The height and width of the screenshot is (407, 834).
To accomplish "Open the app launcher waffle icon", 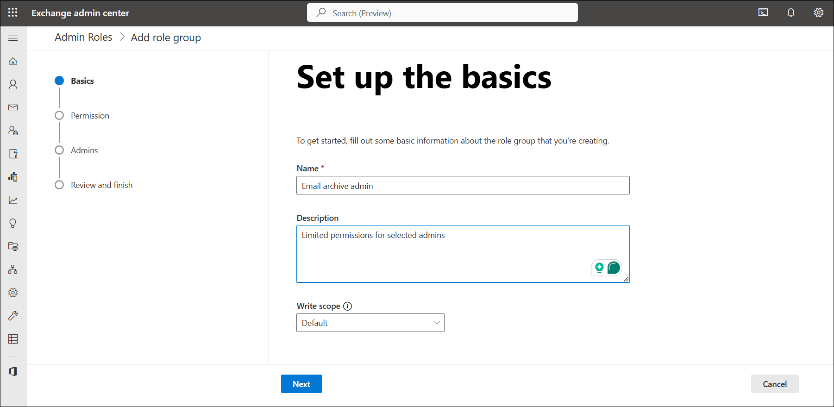I will (x=13, y=13).
